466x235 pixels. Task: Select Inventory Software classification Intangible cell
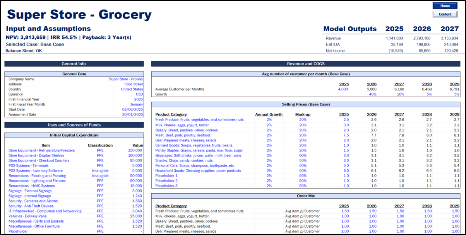click(100, 170)
